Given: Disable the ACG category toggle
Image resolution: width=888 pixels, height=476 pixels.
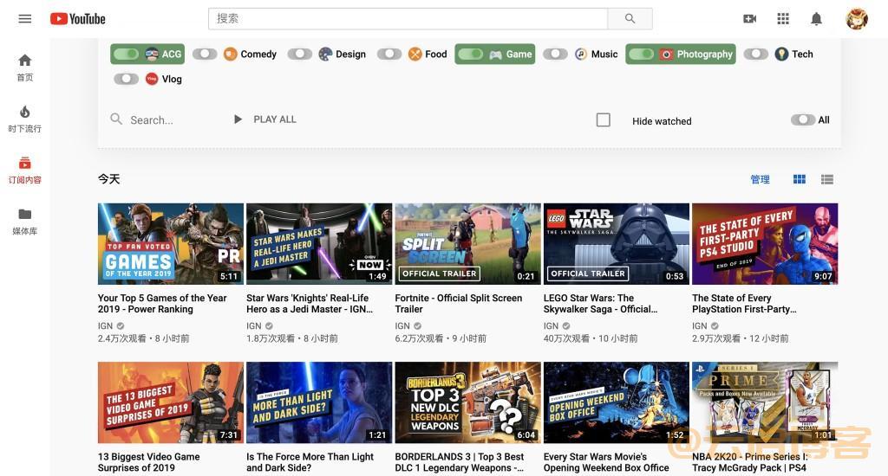Looking at the screenshot, I should click(126, 55).
